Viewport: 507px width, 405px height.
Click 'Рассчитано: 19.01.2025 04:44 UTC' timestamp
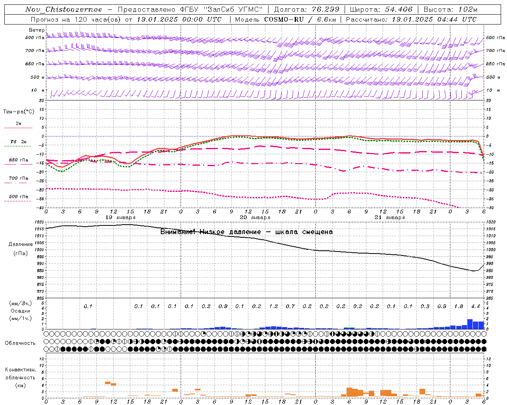point(412,19)
